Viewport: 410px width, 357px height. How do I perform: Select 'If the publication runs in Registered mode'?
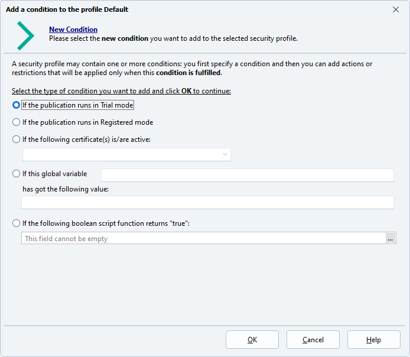[x=17, y=122]
